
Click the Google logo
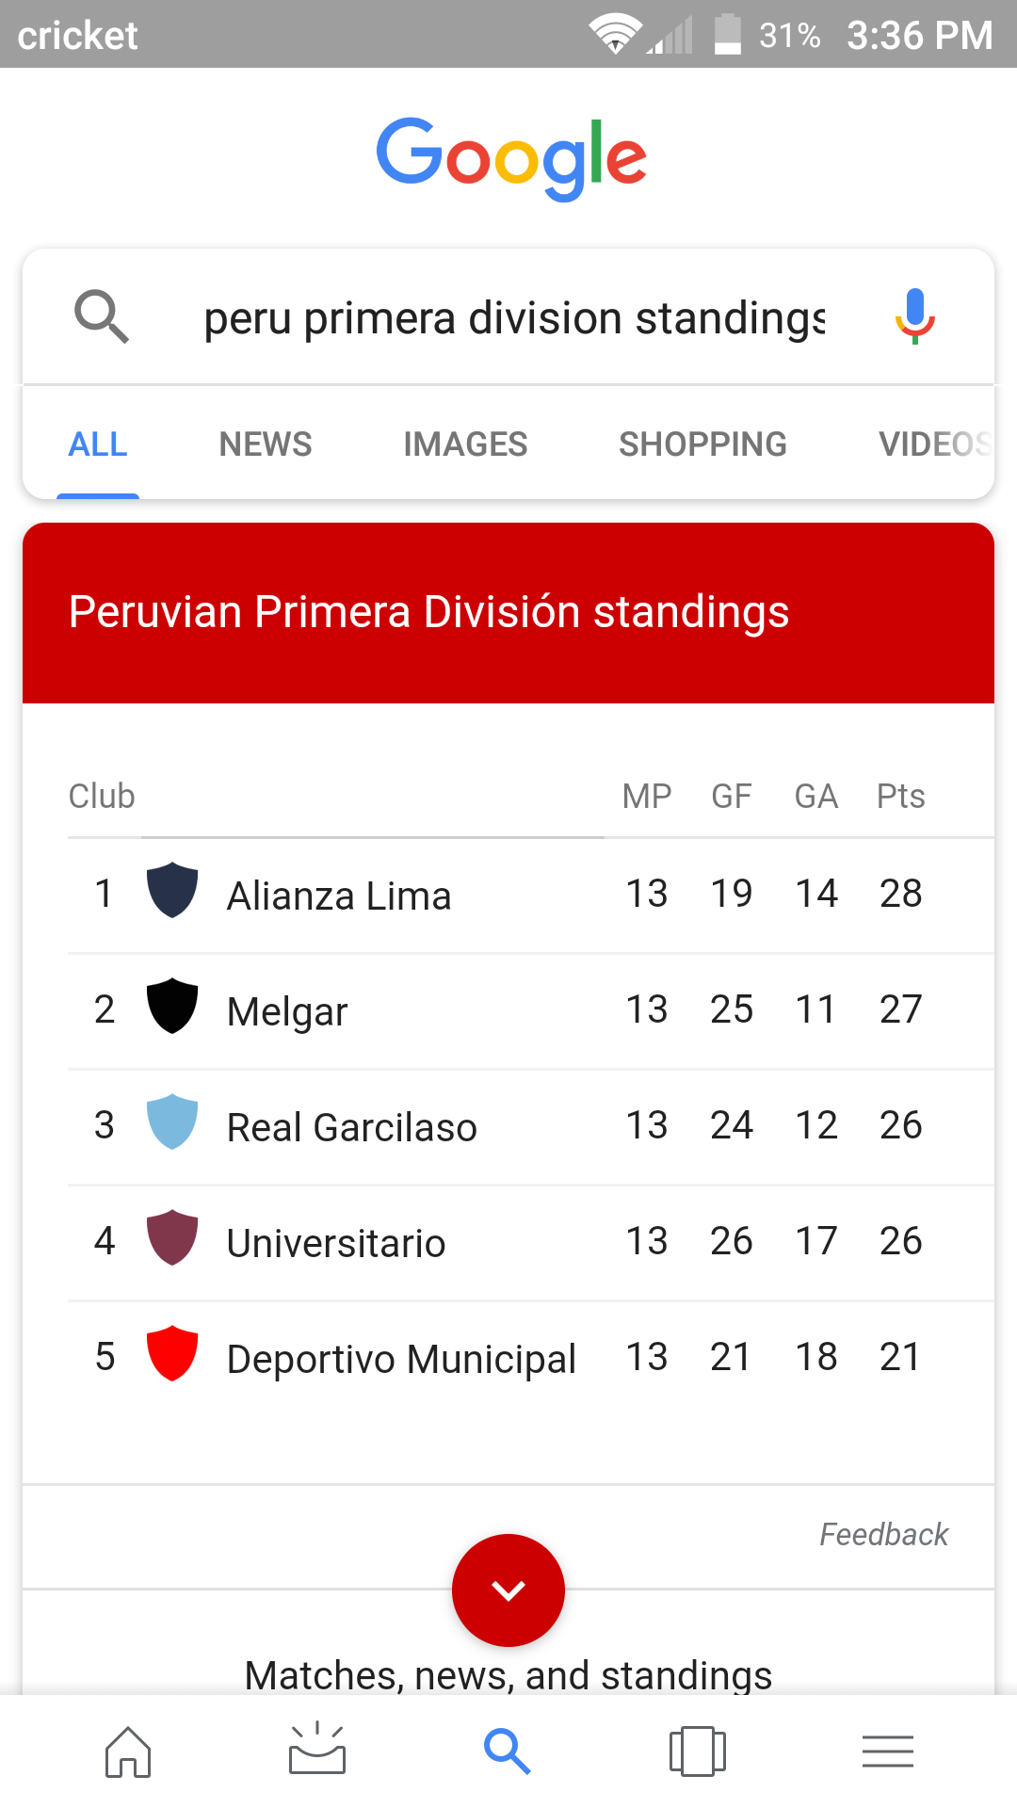(511, 157)
